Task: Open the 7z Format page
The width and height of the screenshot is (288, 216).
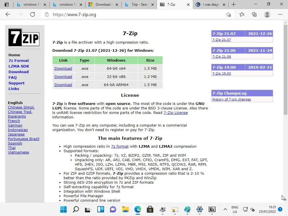Action: (19, 61)
